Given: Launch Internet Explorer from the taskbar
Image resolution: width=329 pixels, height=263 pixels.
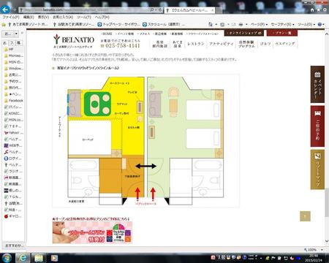Looking at the screenshot, I should click(x=23, y=258).
